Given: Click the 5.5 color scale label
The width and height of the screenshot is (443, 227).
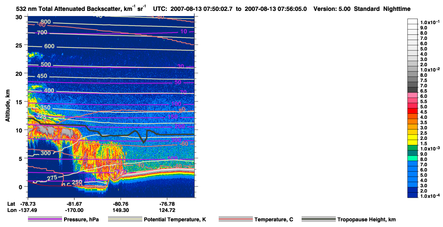Looking at the screenshot, I should coord(424,101).
